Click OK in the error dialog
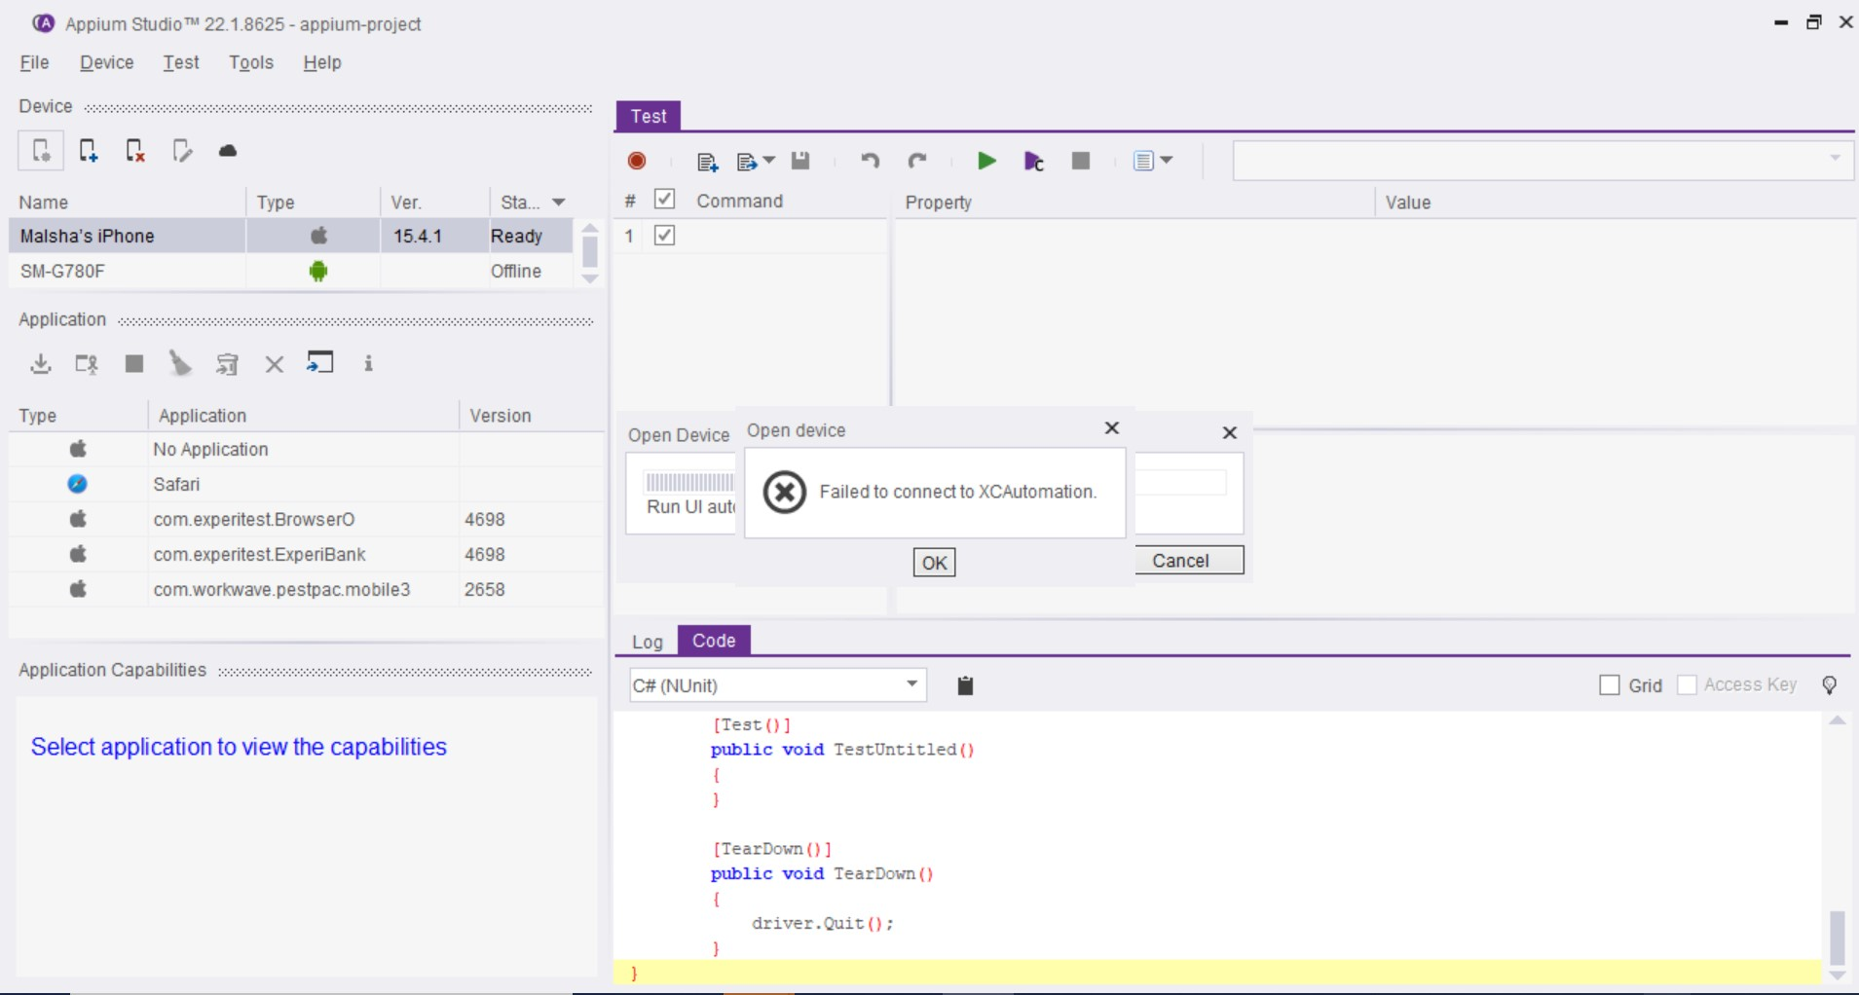Image resolution: width=1859 pixels, height=995 pixels. point(934,563)
